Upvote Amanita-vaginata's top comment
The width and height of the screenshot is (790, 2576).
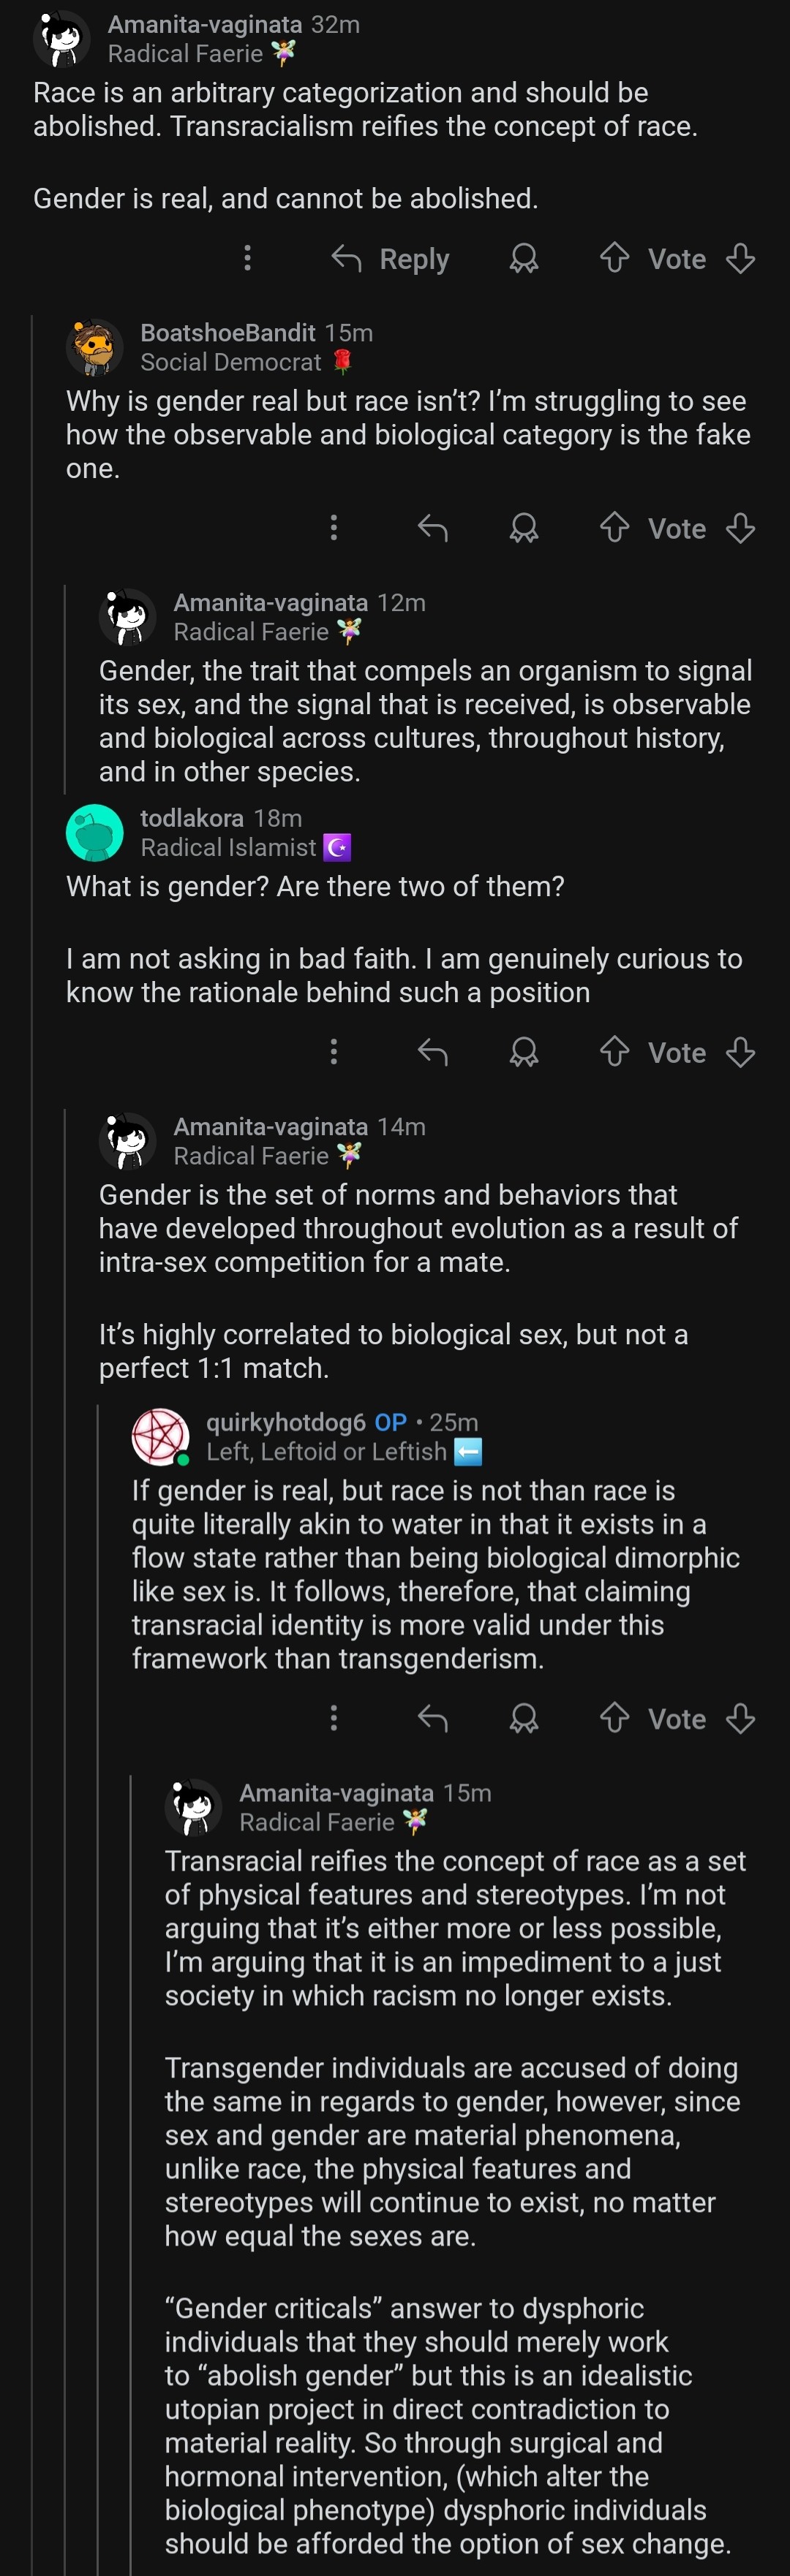pos(614,258)
